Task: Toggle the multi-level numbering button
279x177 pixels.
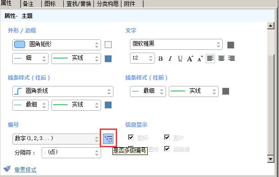Action: 108,139
